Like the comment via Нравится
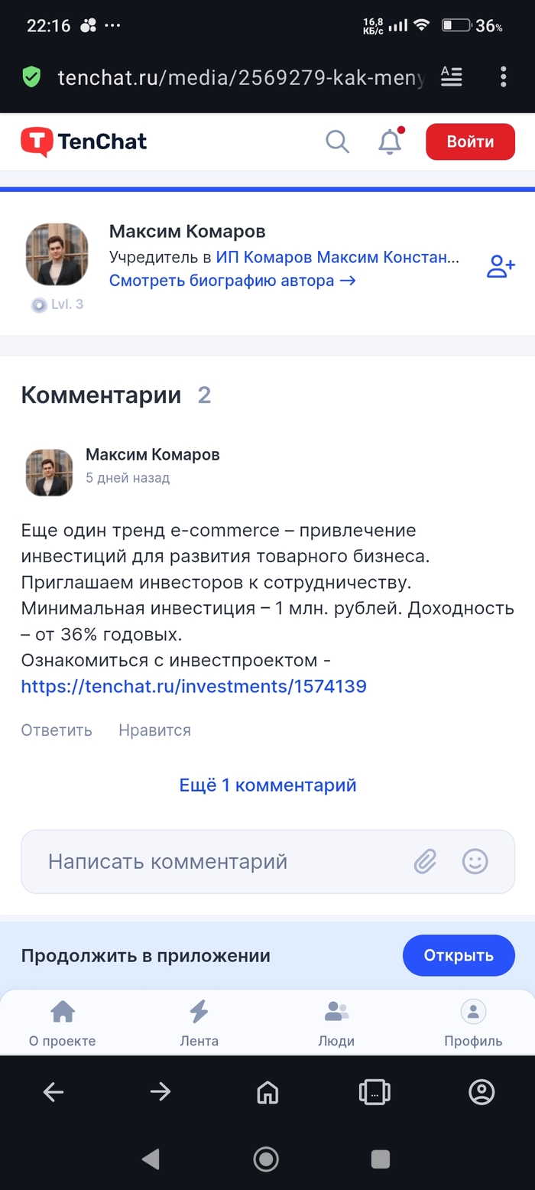This screenshot has width=535, height=1190. [x=154, y=730]
